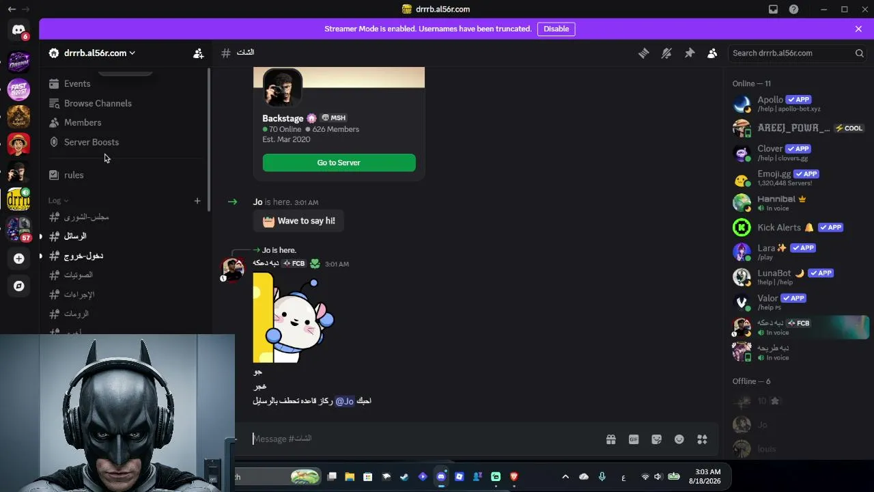Open the GIF picker
874x492 pixels.
[x=634, y=439]
